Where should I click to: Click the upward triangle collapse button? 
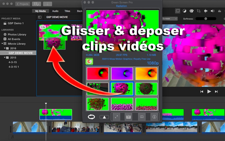(104, 117)
